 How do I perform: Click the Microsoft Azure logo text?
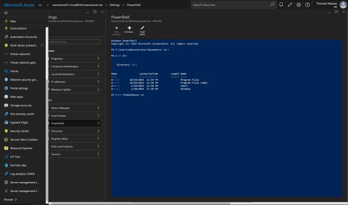click(19, 5)
